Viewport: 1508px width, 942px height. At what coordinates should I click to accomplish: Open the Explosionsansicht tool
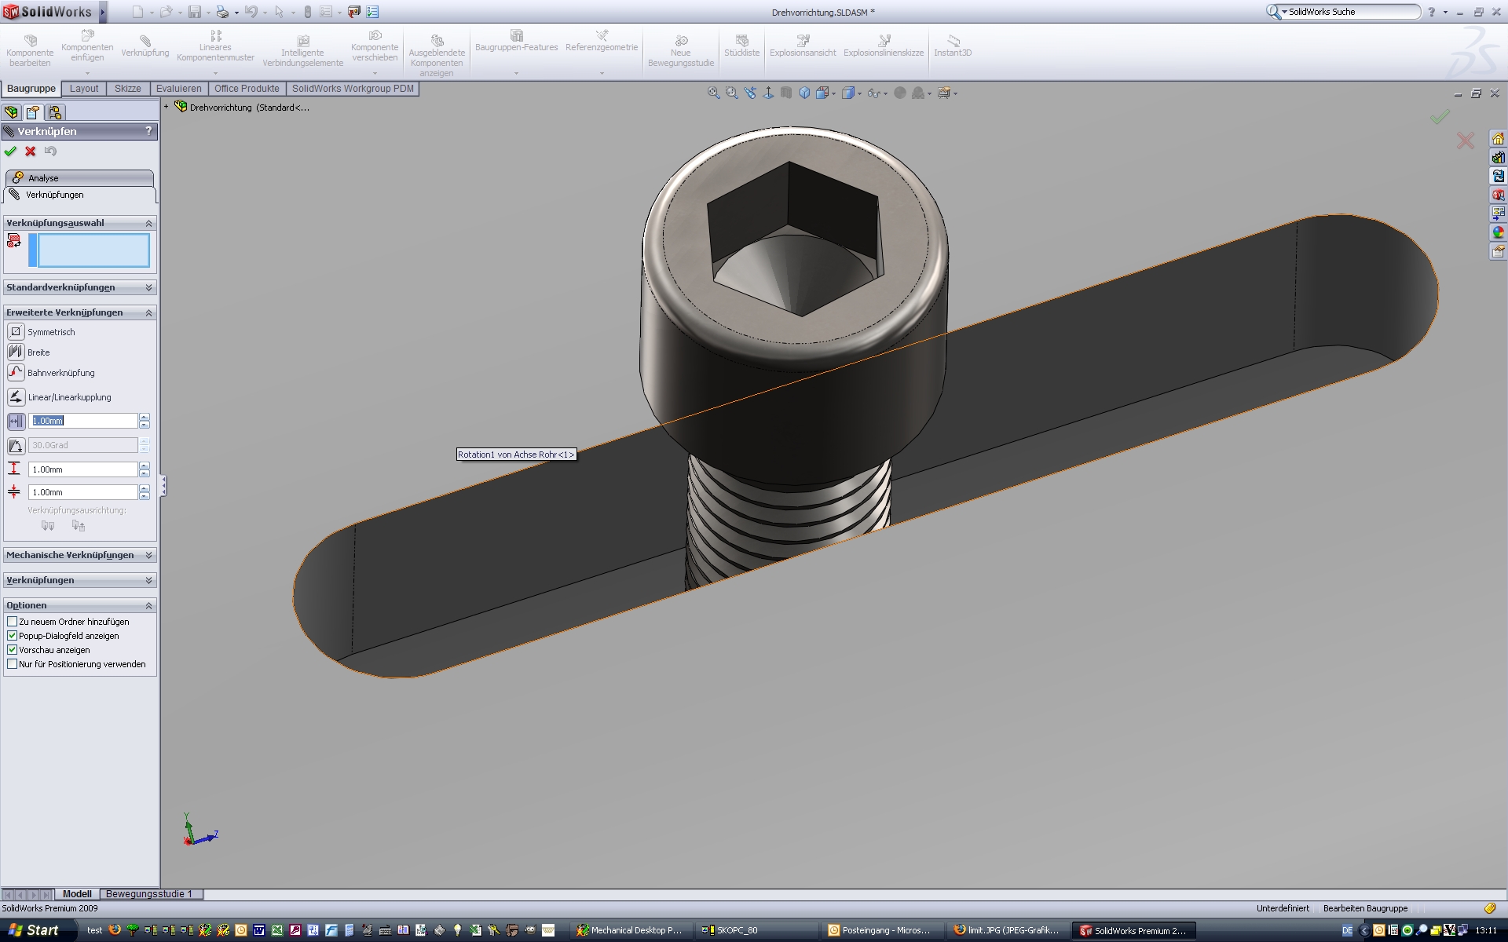803,45
